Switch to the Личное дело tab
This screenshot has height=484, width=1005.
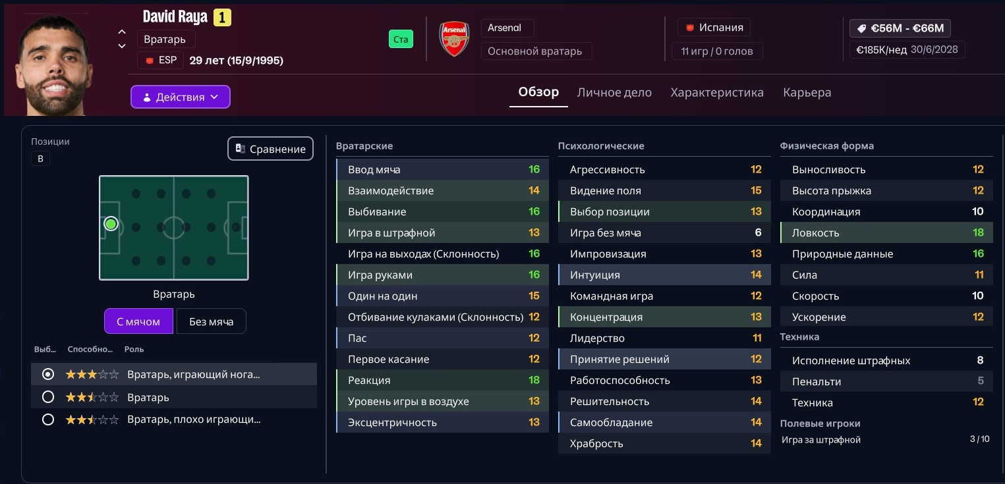[614, 93]
